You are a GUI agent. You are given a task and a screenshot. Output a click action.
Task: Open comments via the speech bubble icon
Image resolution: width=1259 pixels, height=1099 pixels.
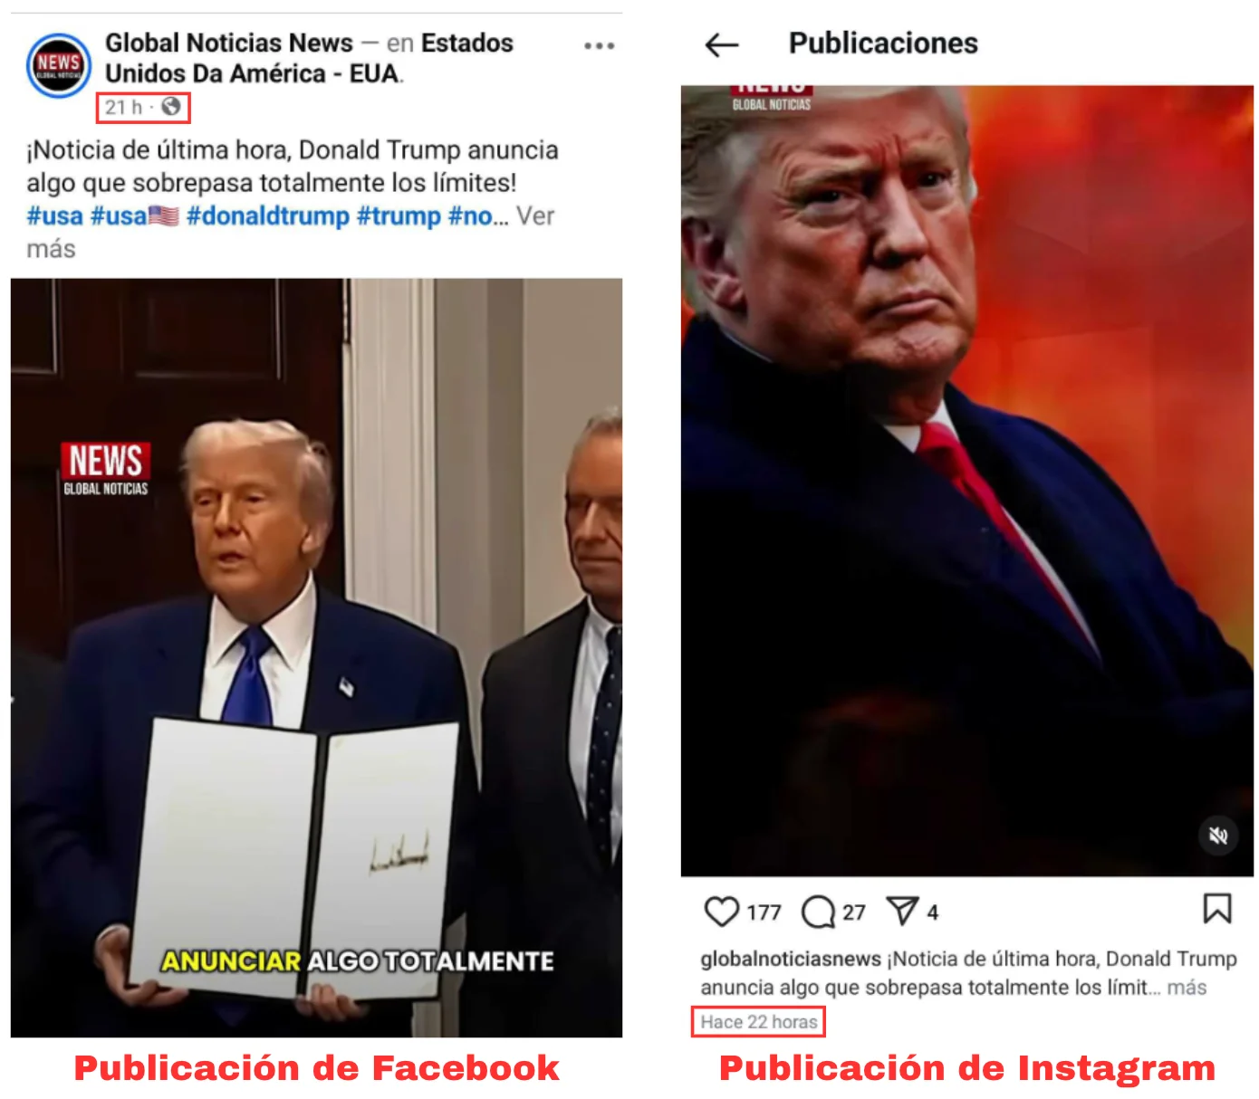point(818,912)
